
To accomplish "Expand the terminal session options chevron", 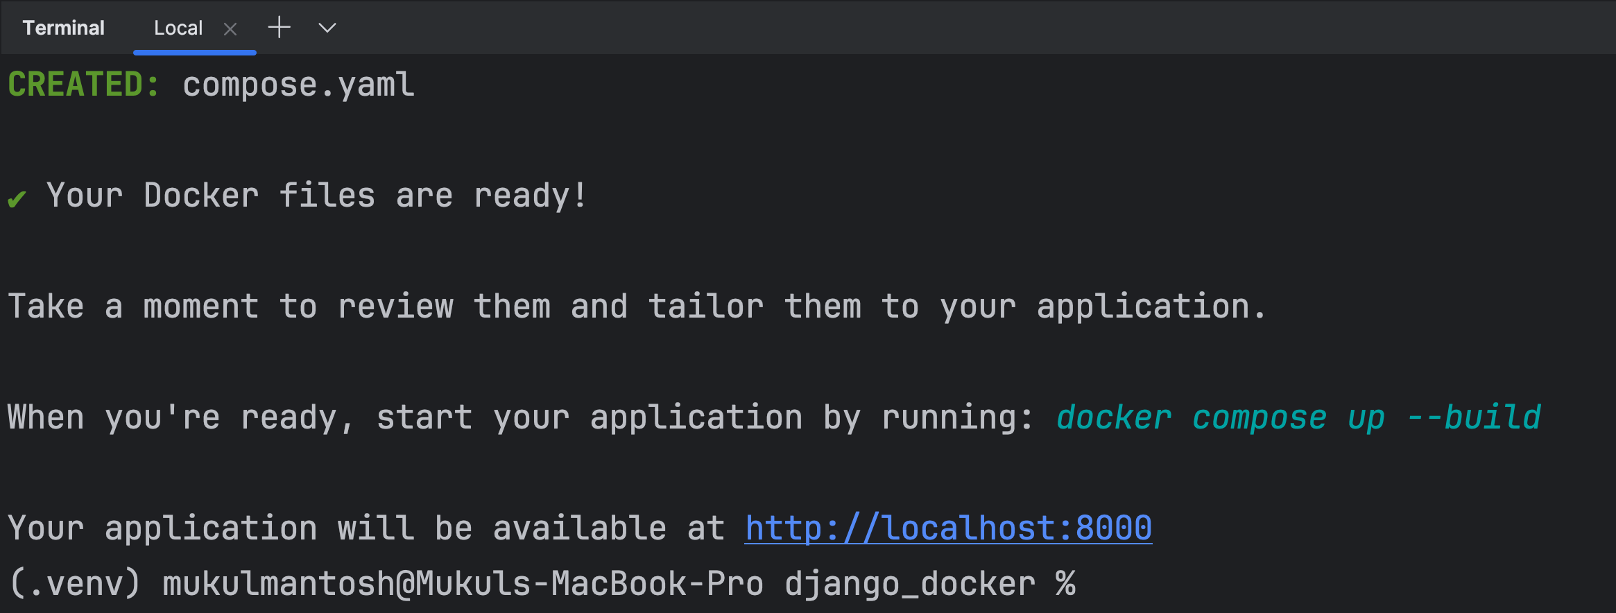I will (x=327, y=28).
